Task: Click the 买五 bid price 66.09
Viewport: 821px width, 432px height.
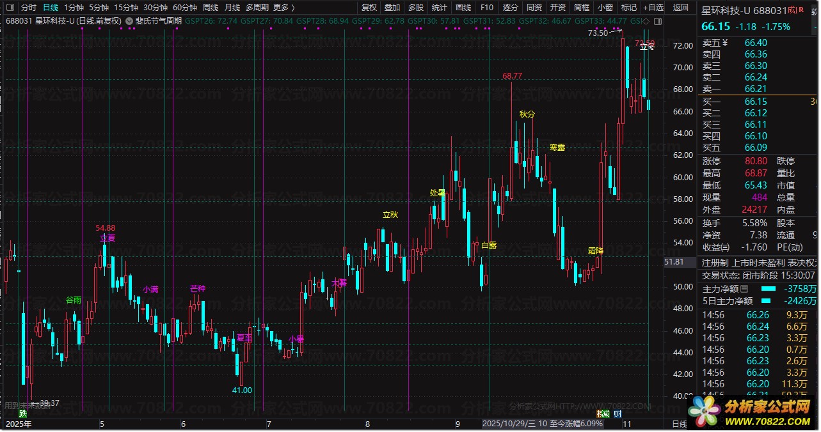Action: (x=756, y=148)
